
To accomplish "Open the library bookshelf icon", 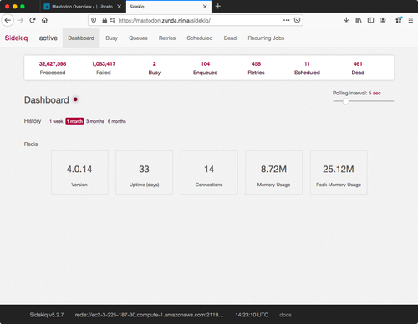I will [x=359, y=20].
